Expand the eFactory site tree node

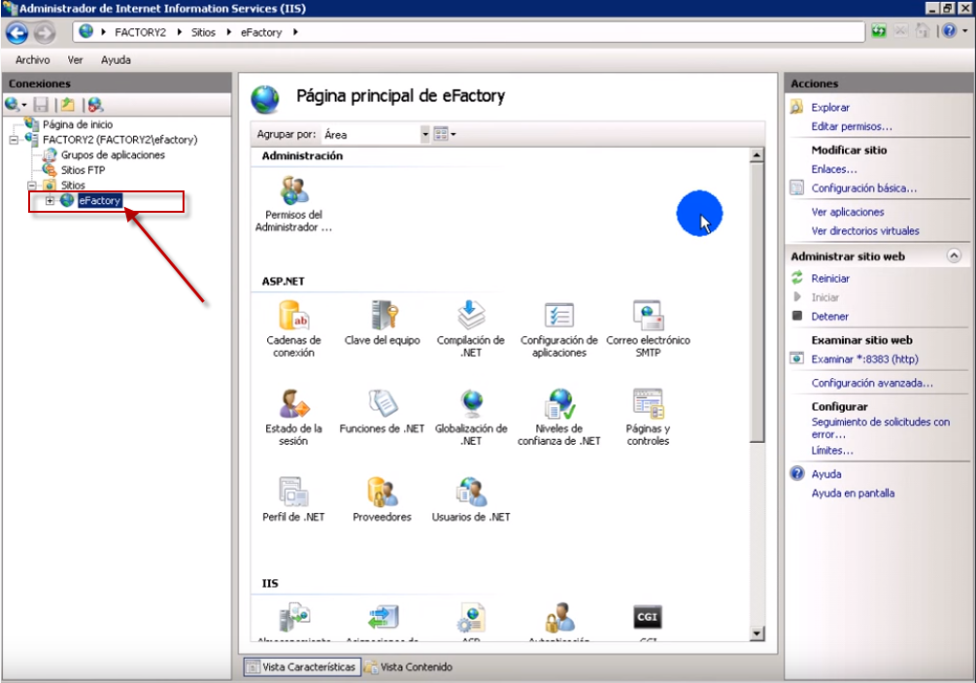pos(50,200)
